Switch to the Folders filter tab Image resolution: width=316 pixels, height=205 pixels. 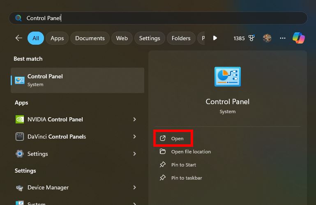click(181, 38)
